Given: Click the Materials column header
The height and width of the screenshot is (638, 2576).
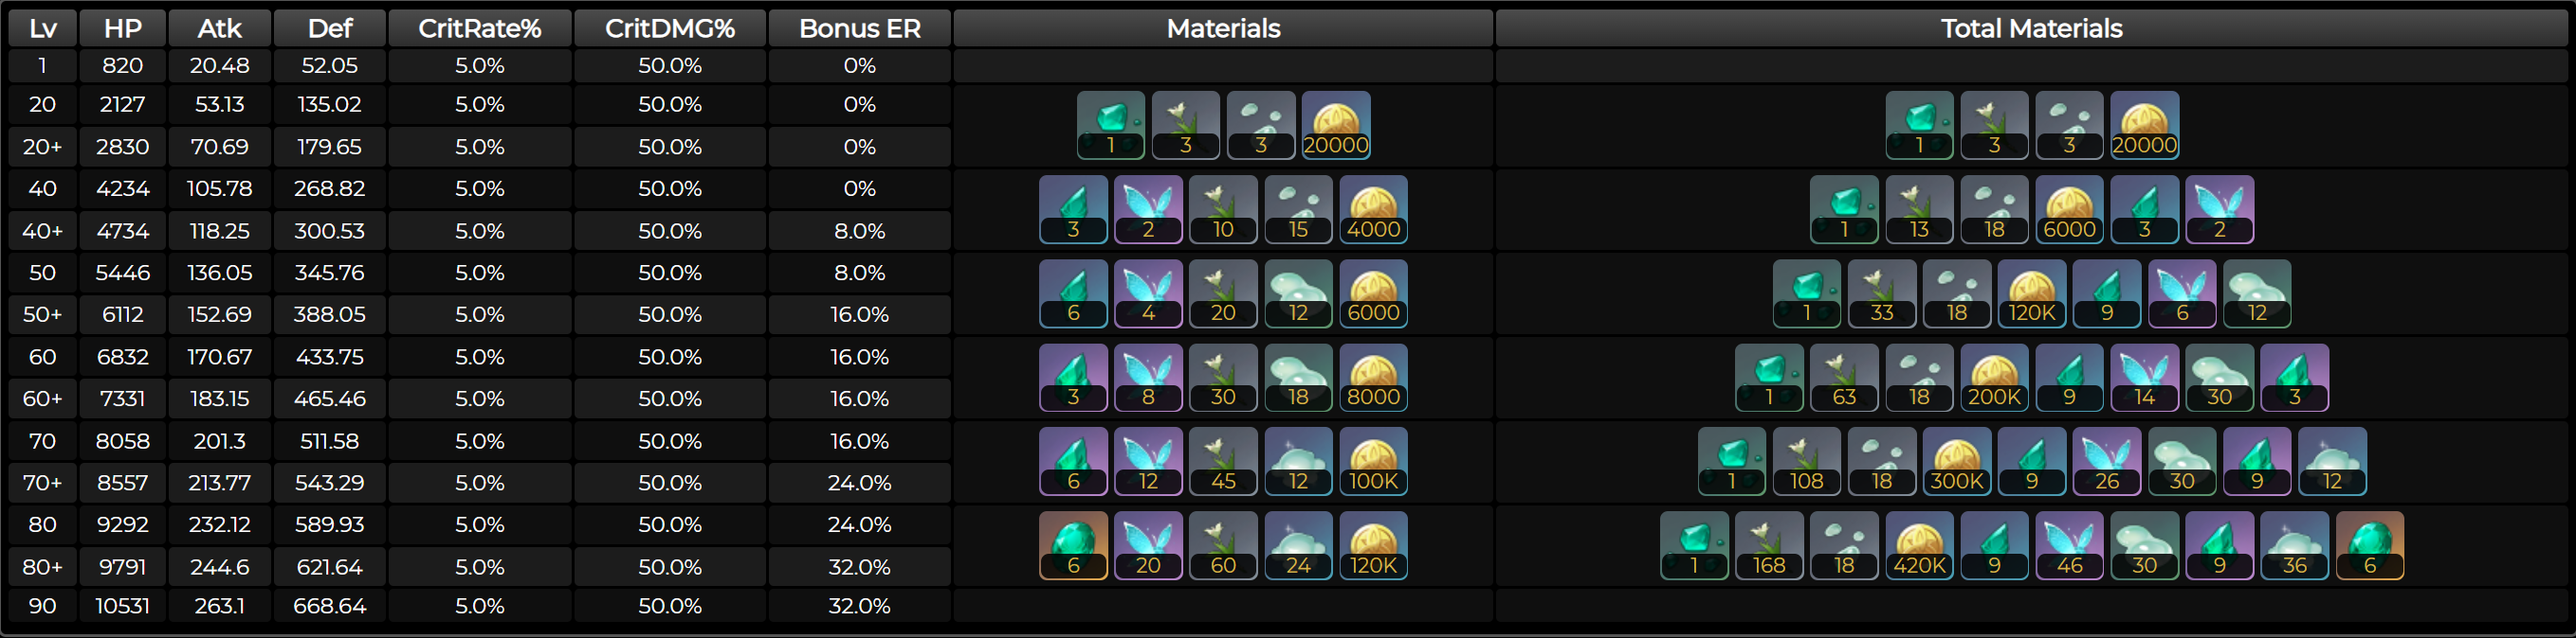Looking at the screenshot, I should pos(1223,28).
